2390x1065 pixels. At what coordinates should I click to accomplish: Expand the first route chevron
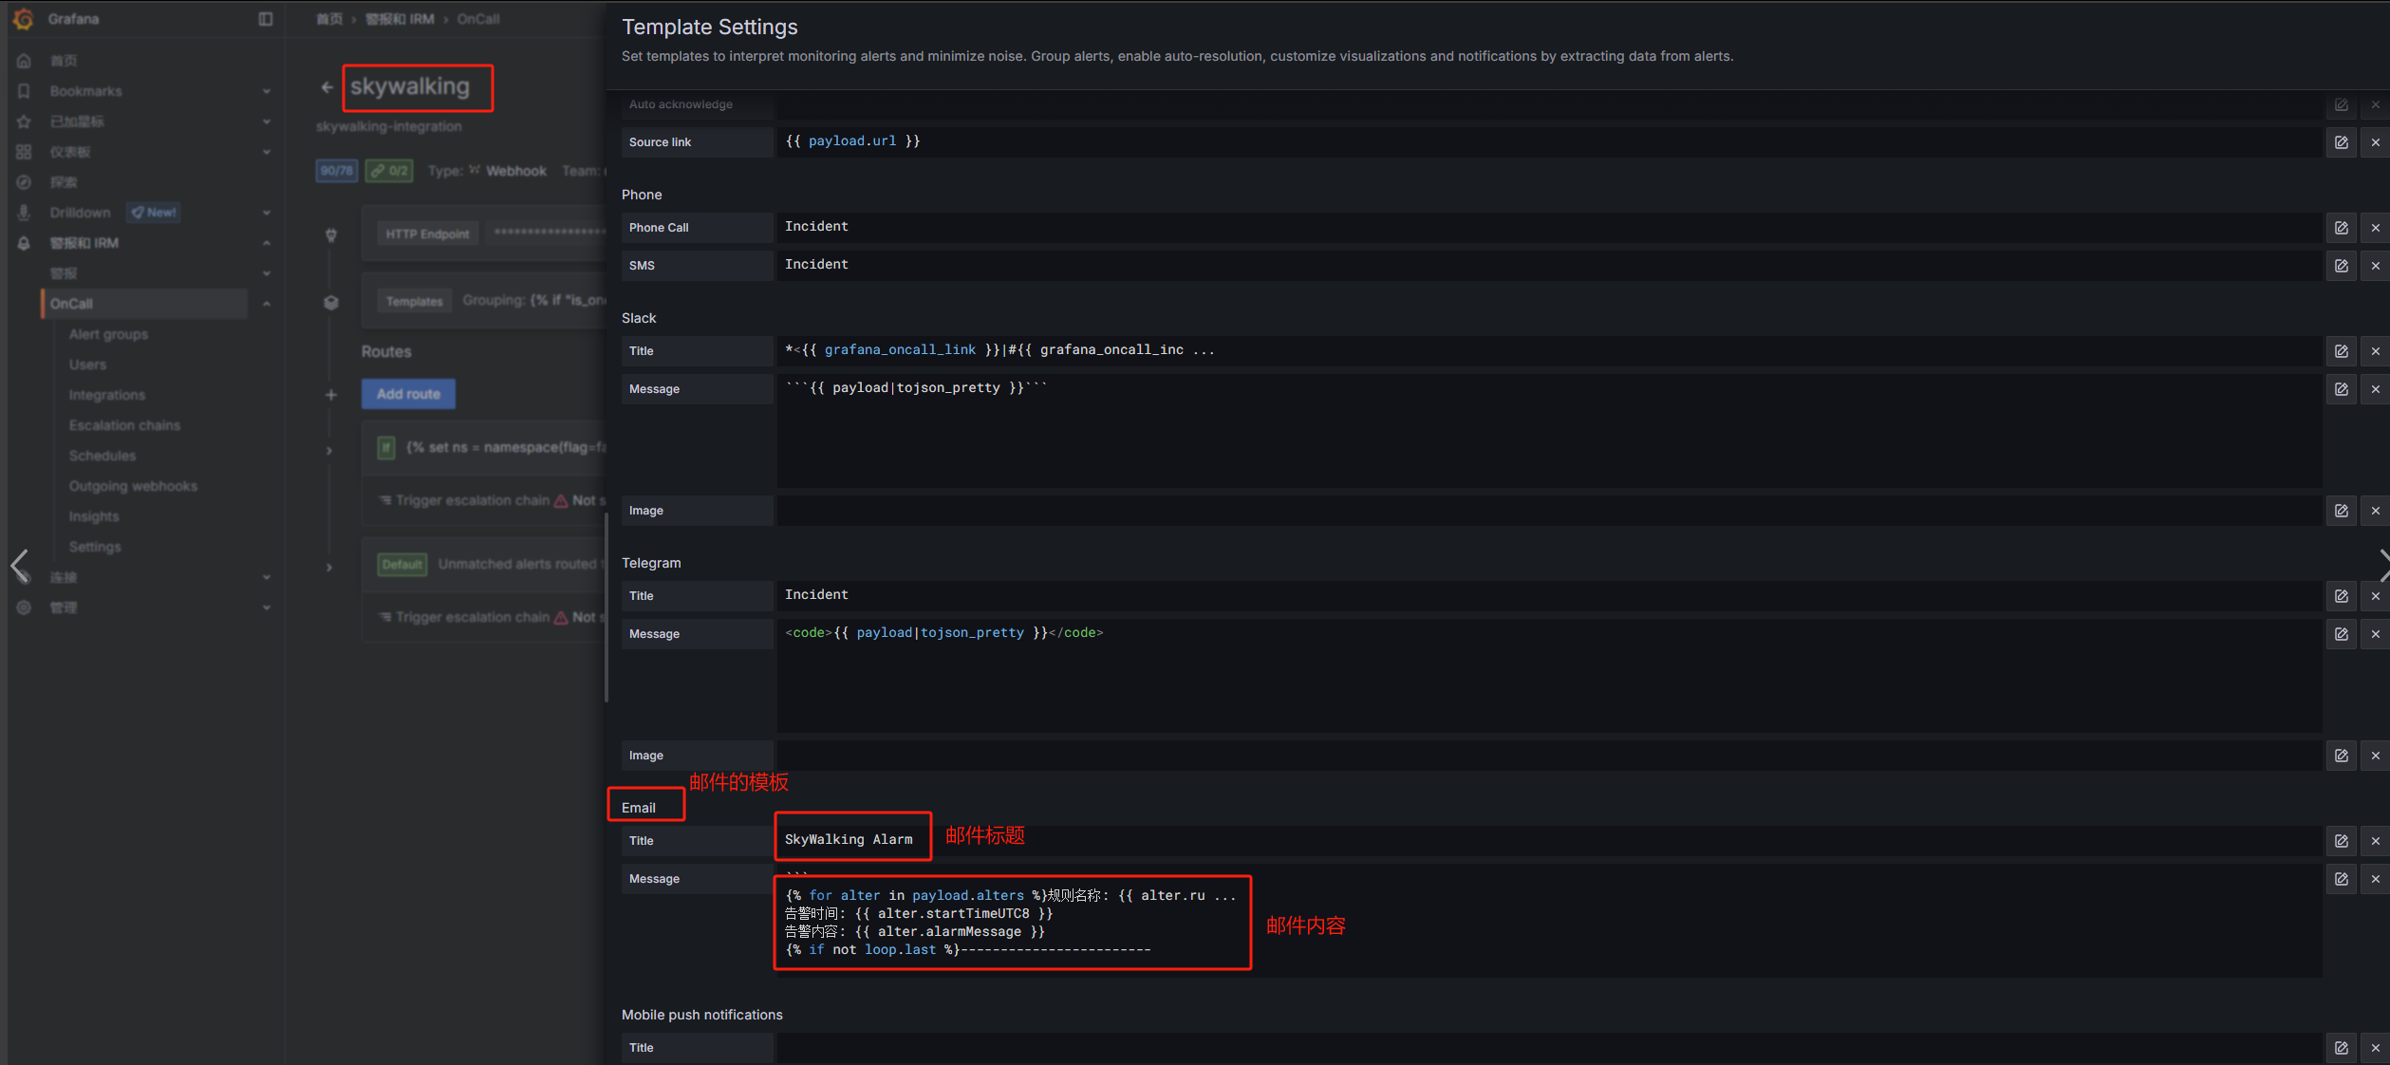tap(329, 451)
